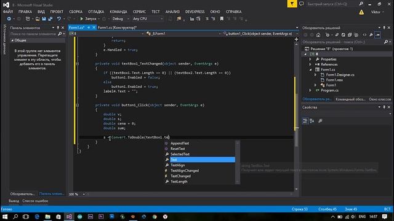This screenshot has width=394, height=221.
Task: Open the DEVEXPRESS menu
Action: click(195, 12)
